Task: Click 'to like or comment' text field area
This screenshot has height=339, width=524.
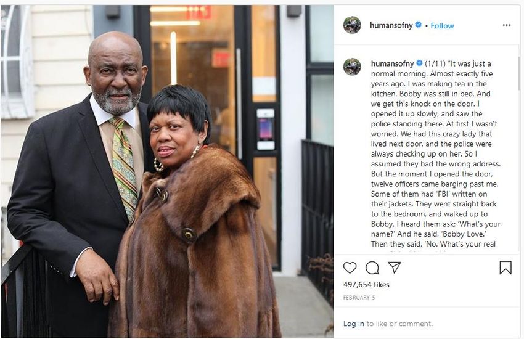Action: pos(399,324)
